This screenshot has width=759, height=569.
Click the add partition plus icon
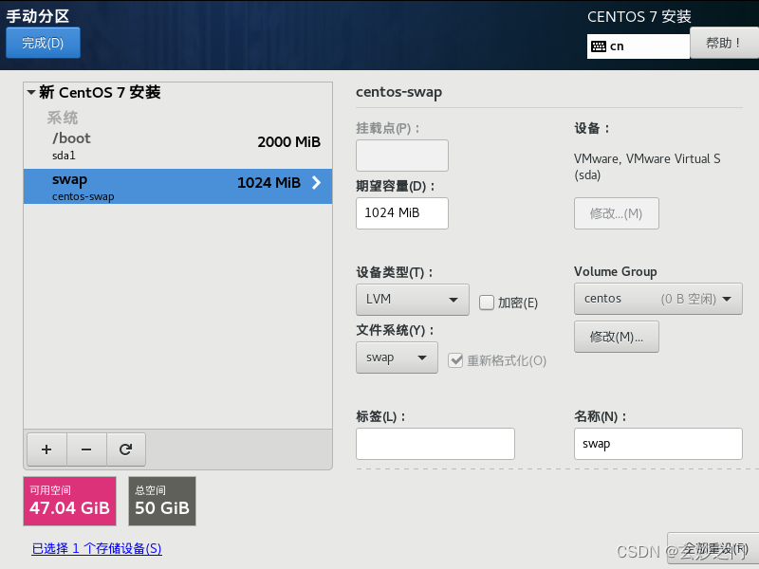pyautogui.click(x=46, y=450)
